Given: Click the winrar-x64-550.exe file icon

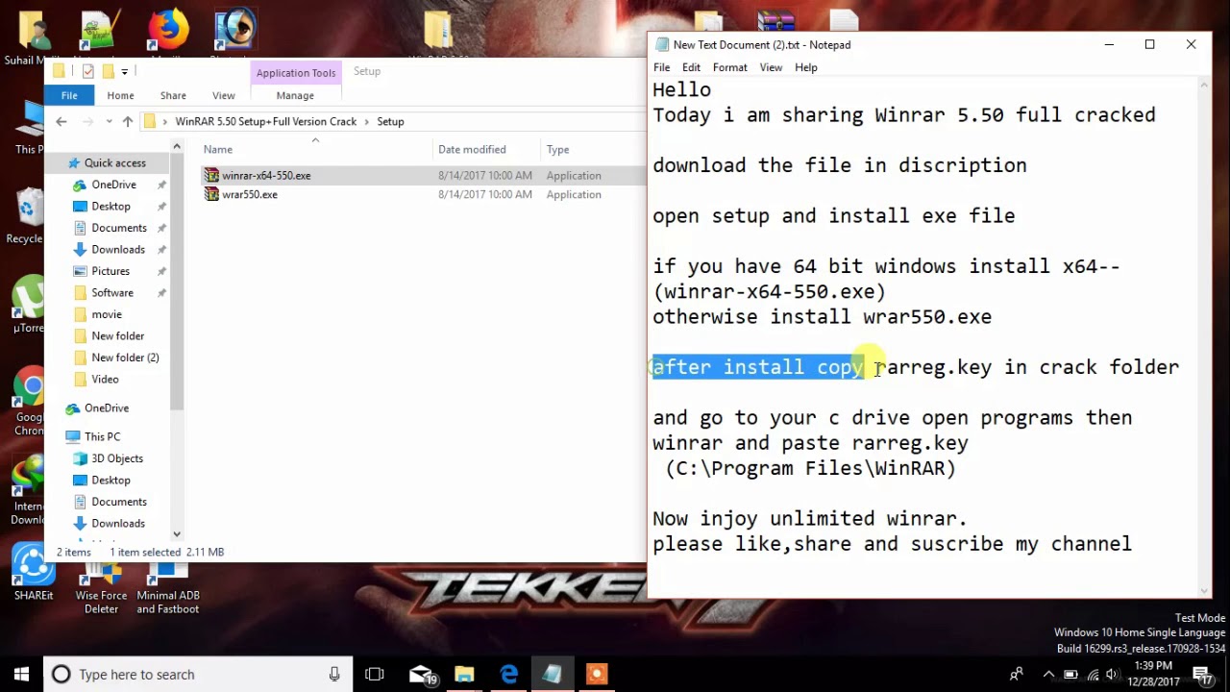Looking at the screenshot, I should click(x=211, y=175).
